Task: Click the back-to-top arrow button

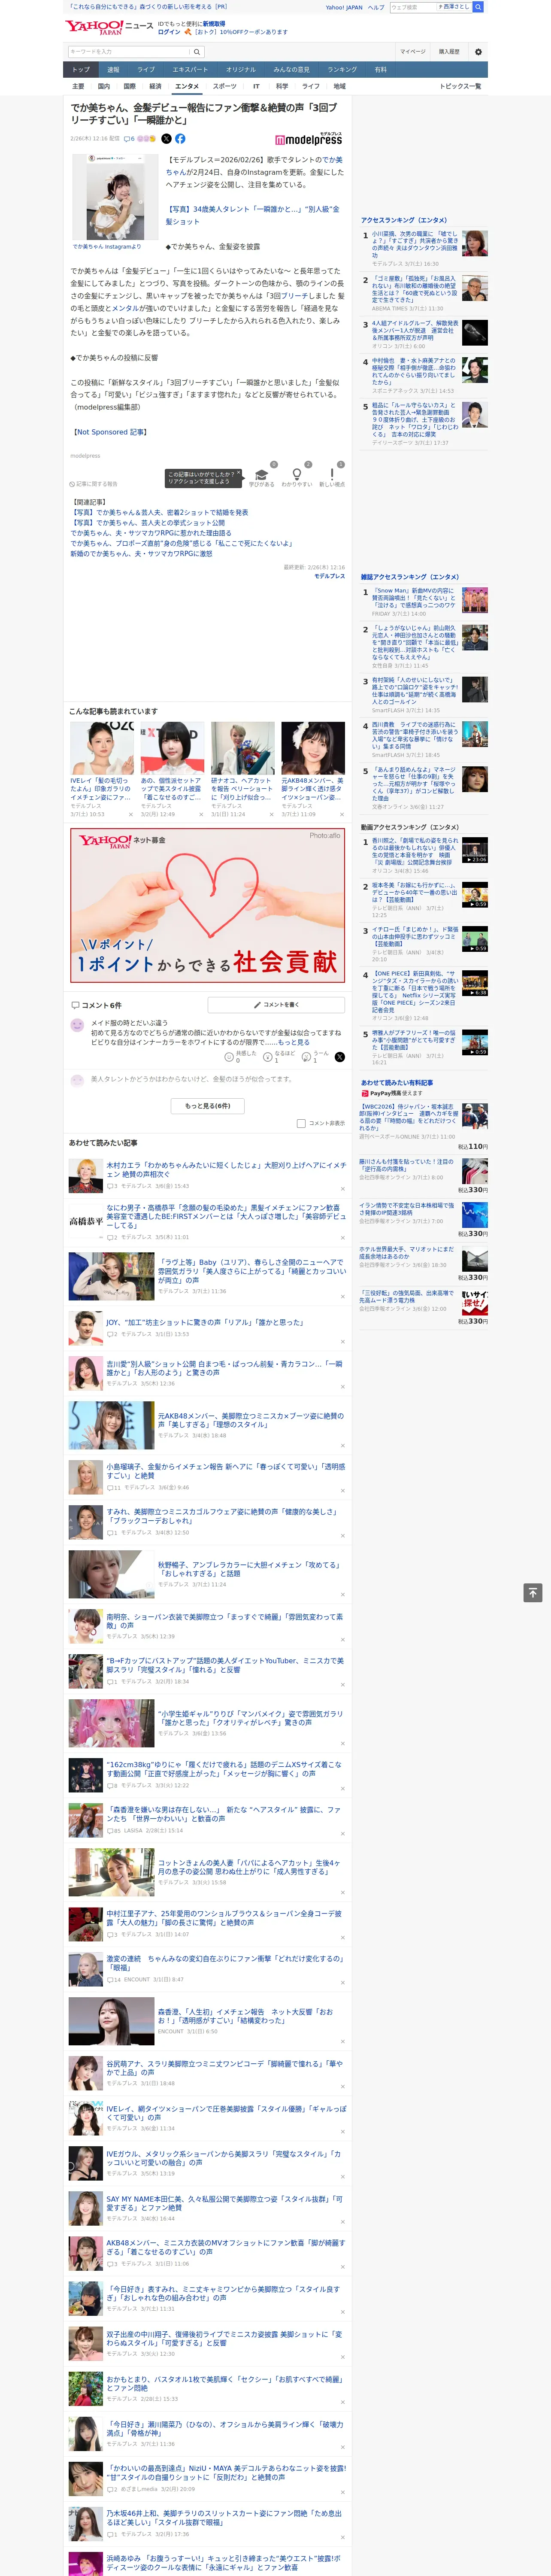Action: click(x=533, y=1593)
